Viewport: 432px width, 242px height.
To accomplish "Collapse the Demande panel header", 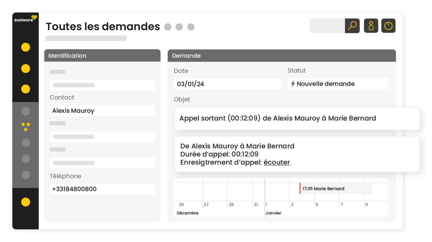I will click(282, 55).
